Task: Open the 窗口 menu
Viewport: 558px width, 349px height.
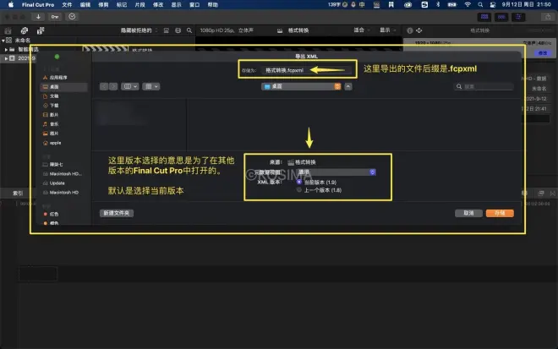Action: click(x=194, y=4)
